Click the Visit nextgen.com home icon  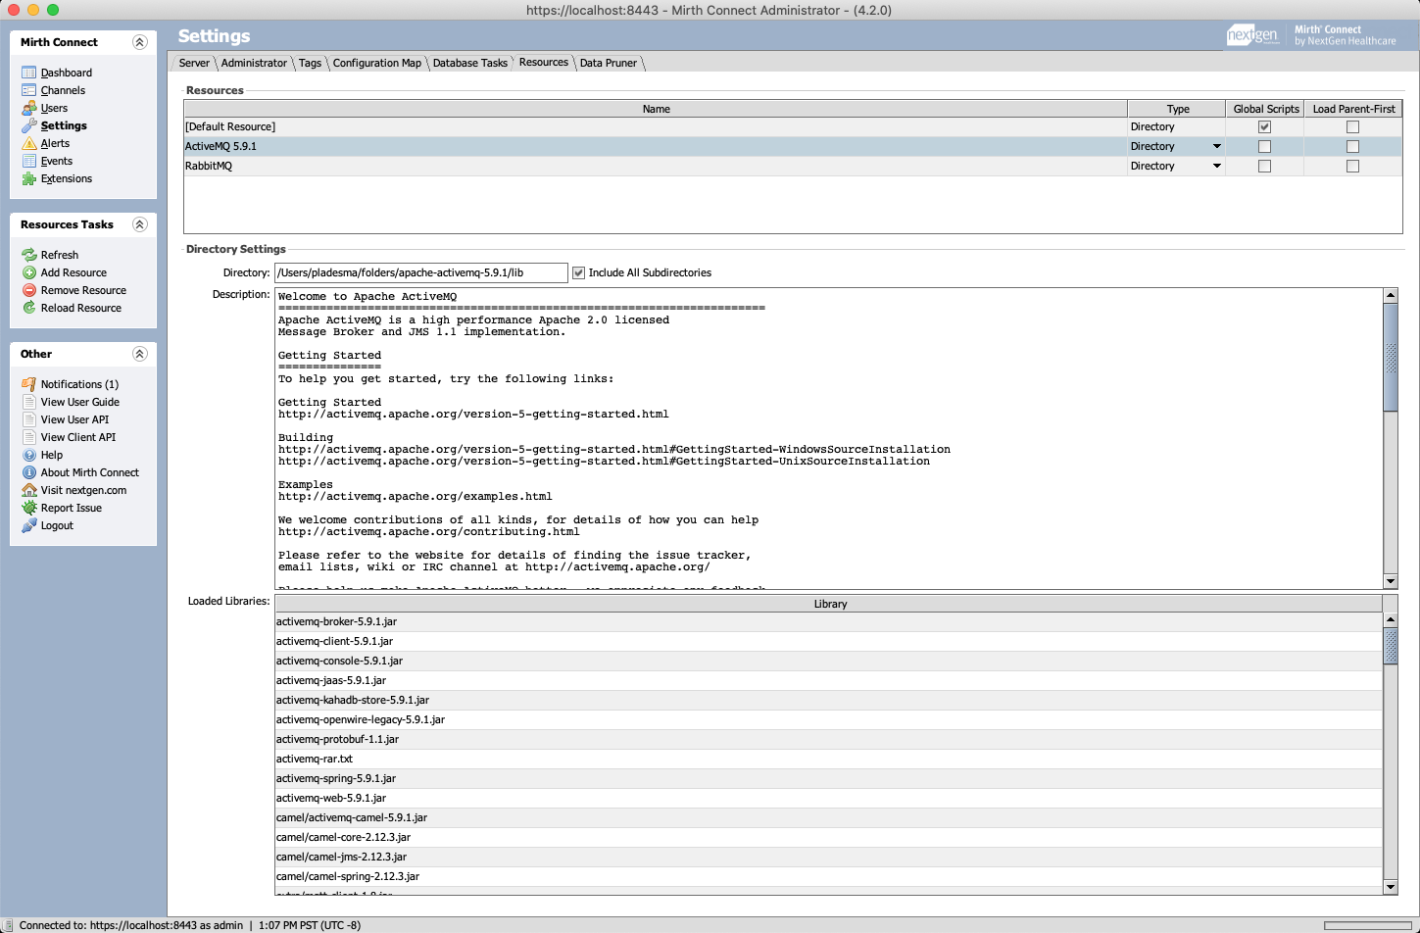tap(29, 490)
